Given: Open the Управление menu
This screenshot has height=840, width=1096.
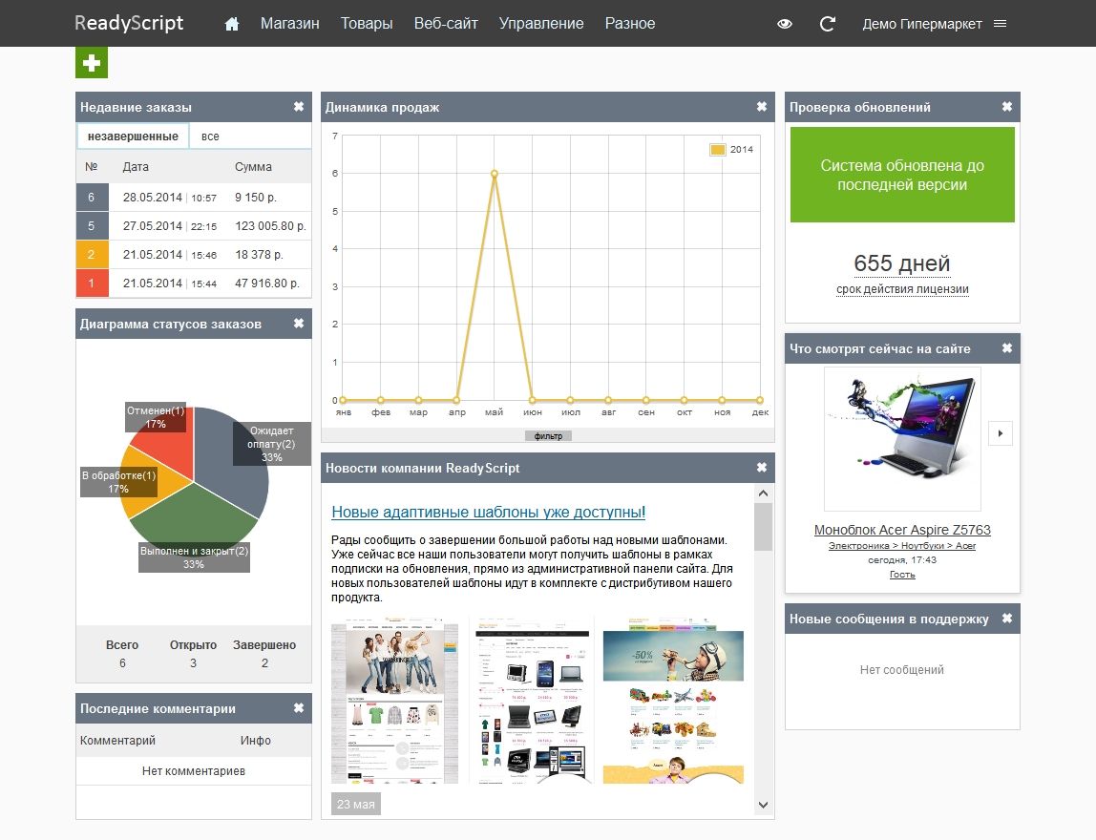Looking at the screenshot, I should pos(541,24).
